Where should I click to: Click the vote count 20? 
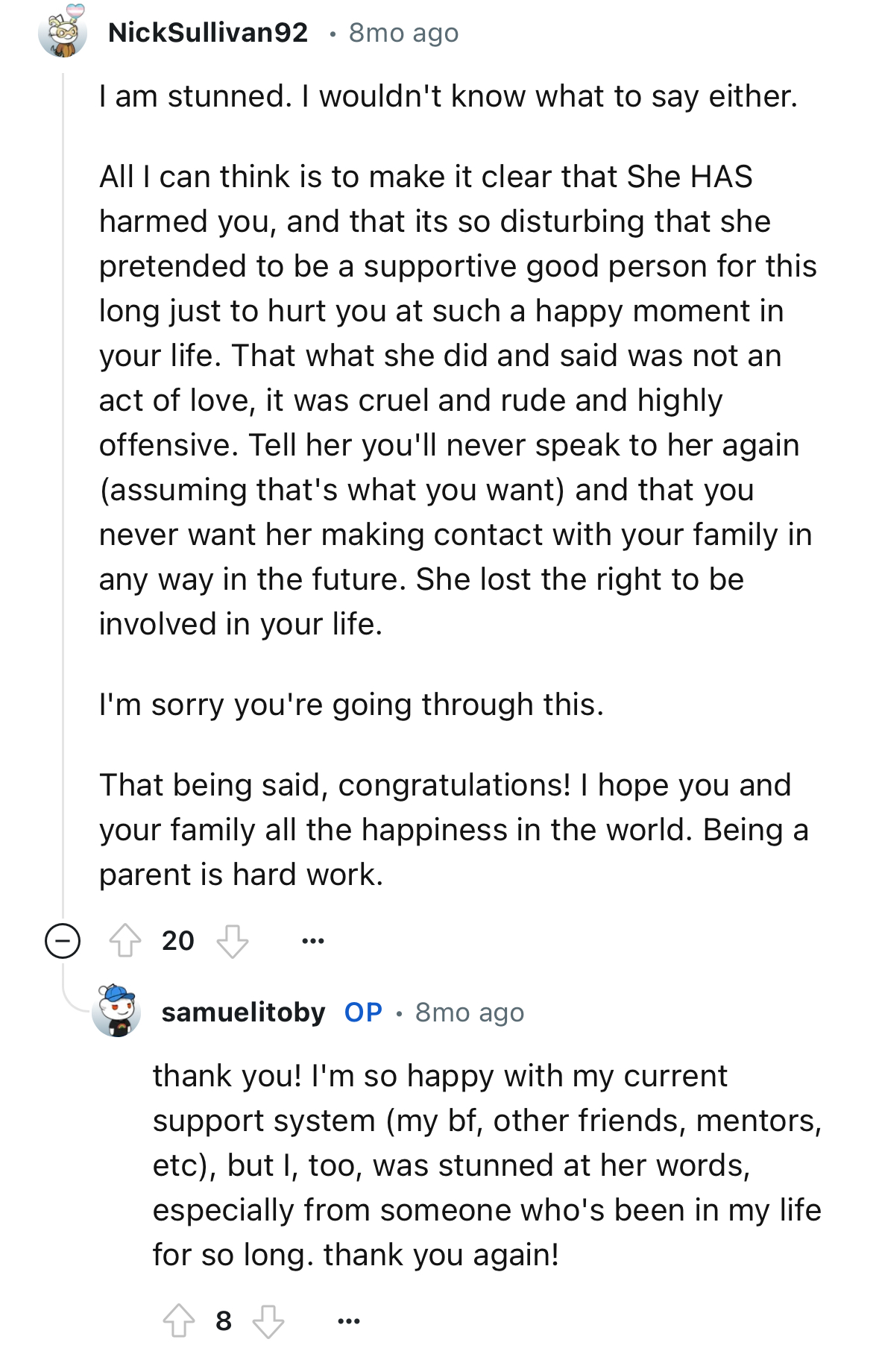click(178, 941)
